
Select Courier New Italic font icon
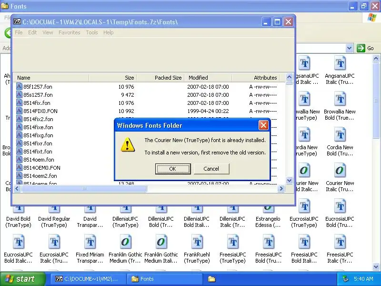coord(340,171)
